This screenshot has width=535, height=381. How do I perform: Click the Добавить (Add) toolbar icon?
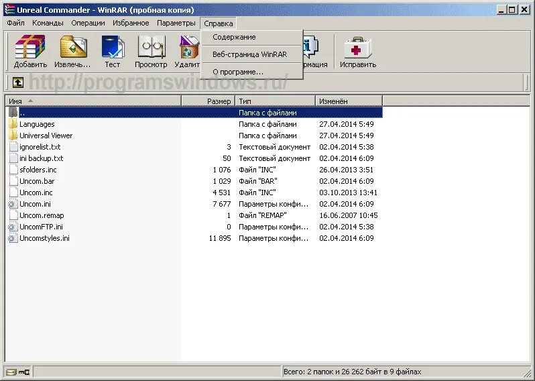pyautogui.click(x=30, y=46)
